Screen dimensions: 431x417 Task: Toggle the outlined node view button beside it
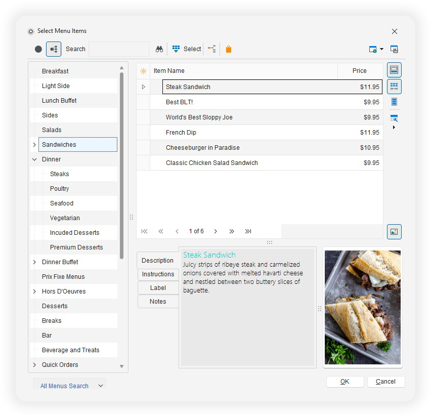[54, 49]
